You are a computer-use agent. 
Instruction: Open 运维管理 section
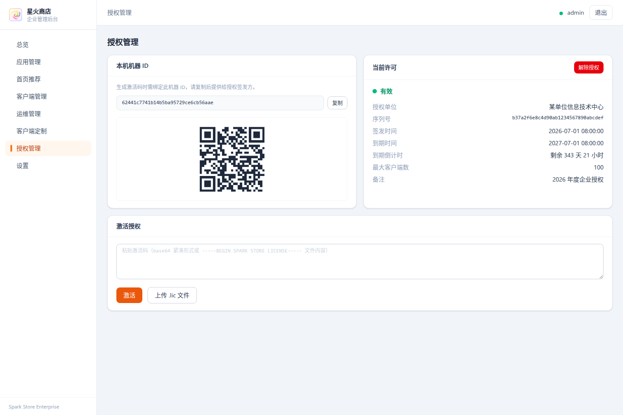(48, 114)
